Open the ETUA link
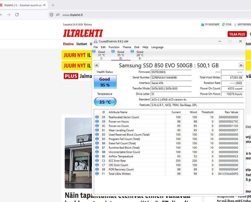Viewport: 251px width, 202px height. (x=227, y=25)
